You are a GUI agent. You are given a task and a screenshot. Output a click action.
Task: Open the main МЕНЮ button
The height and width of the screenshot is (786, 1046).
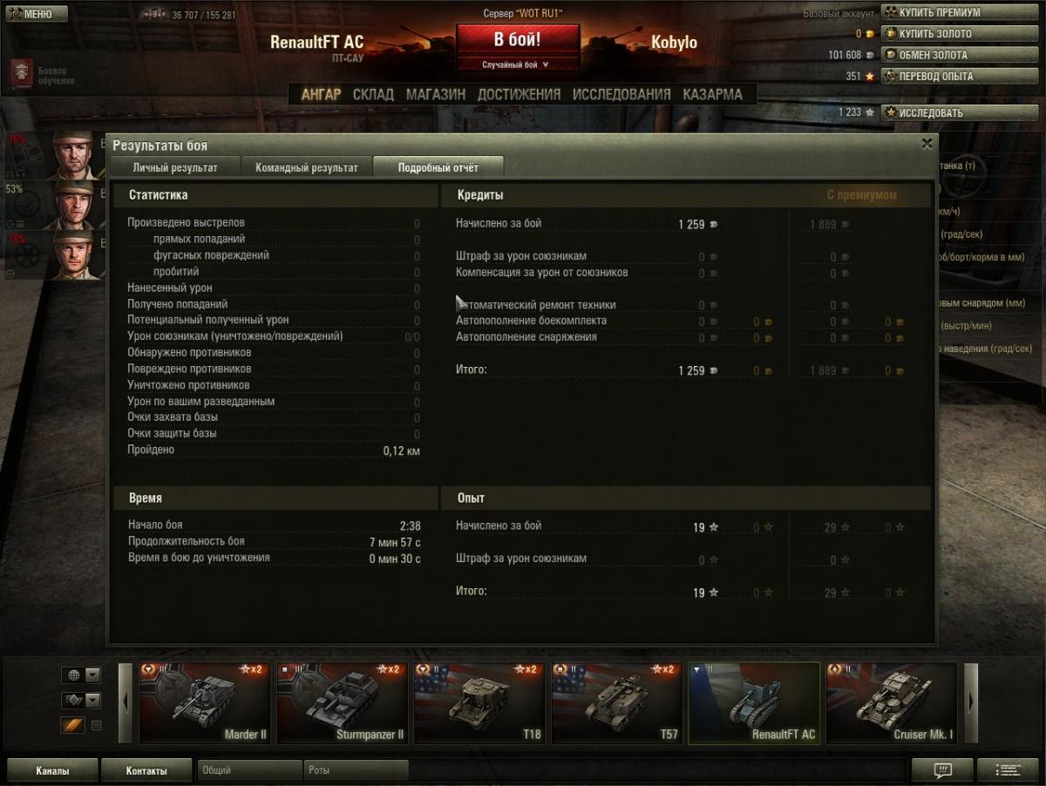click(x=36, y=14)
